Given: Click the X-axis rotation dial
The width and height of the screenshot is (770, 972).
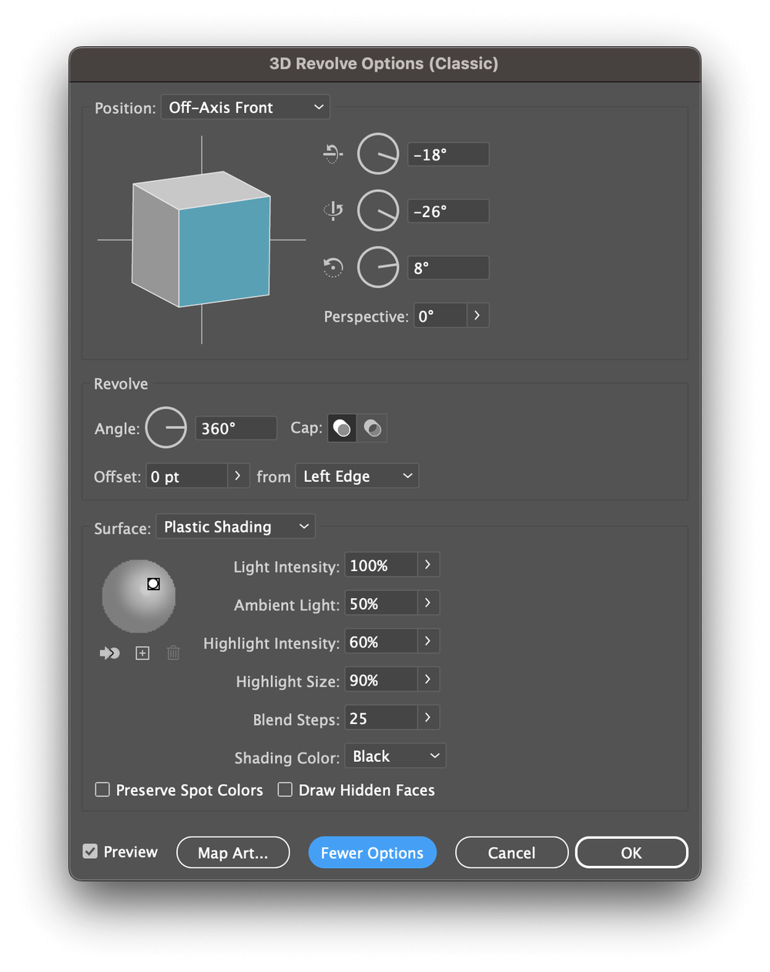Looking at the screenshot, I should 378,154.
